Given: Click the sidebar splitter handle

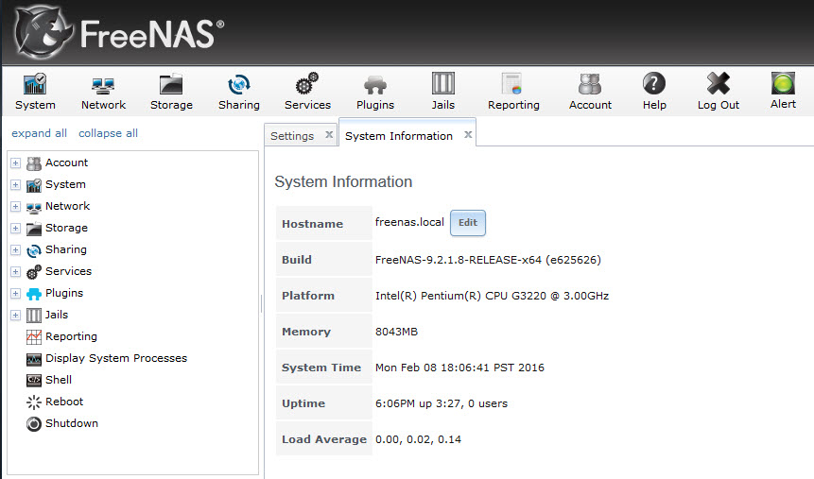Looking at the screenshot, I should pyautogui.click(x=261, y=303).
